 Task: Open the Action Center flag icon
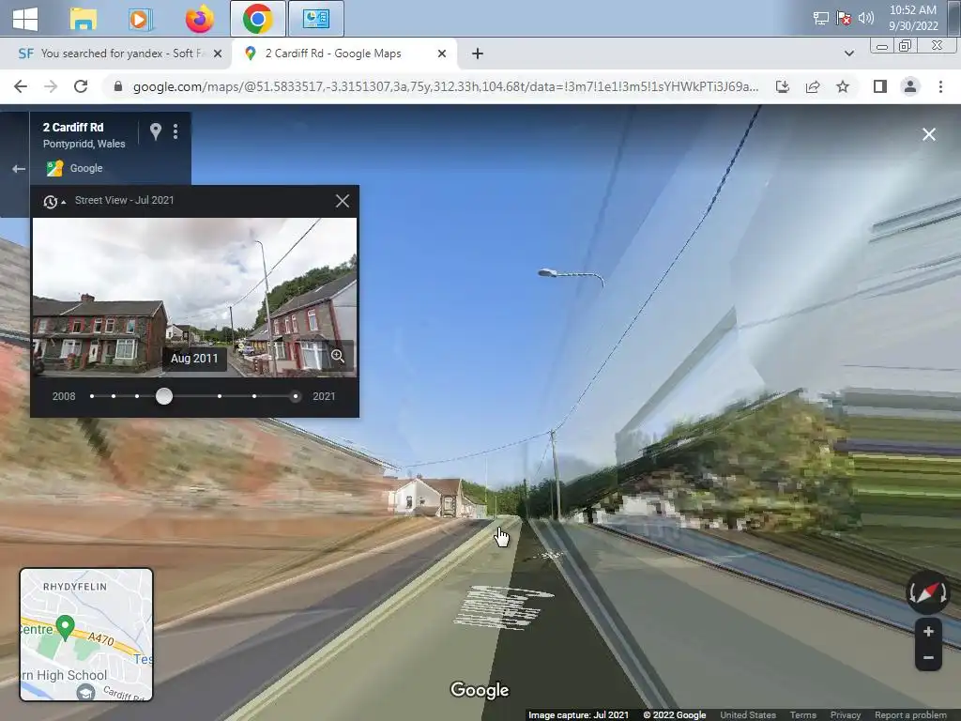(844, 19)
